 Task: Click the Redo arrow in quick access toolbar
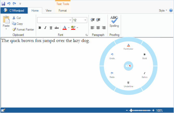tap(14, 4)
